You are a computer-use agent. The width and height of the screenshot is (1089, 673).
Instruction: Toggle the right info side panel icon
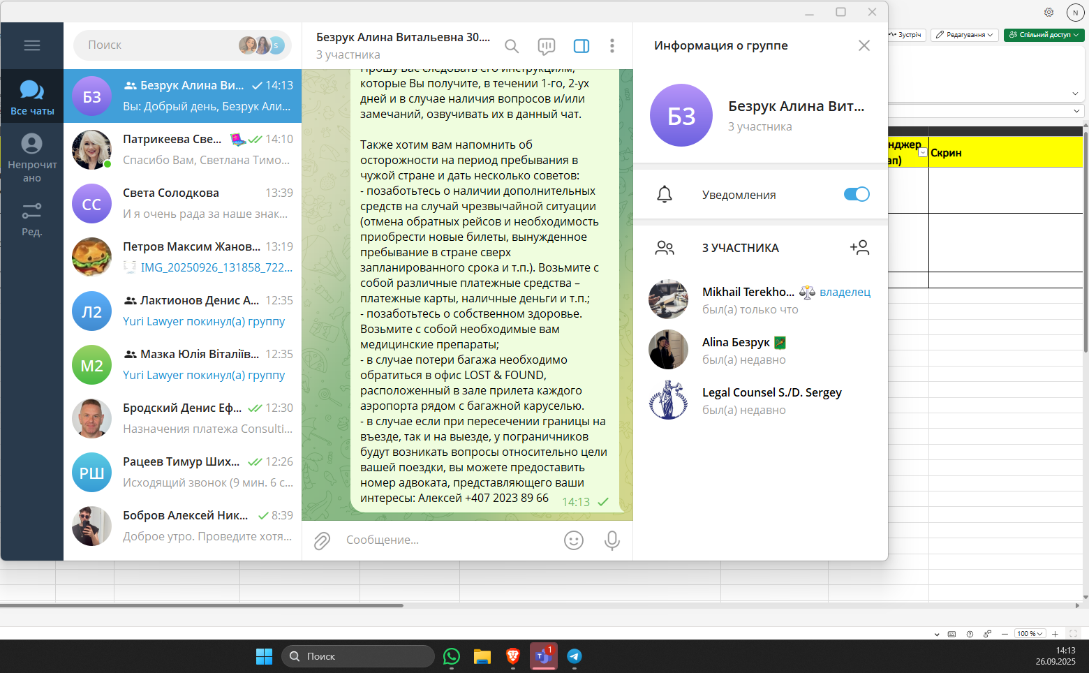click(581, 46)
